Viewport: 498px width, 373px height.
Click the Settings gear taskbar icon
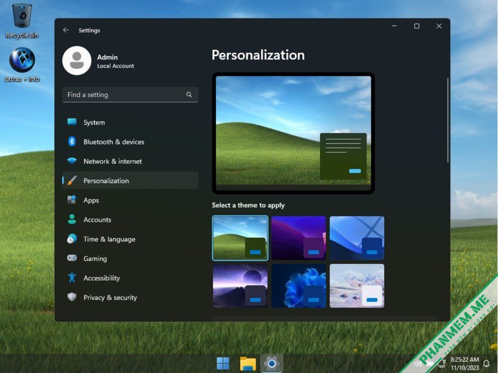pyautogui.click(x=271, y=364)
